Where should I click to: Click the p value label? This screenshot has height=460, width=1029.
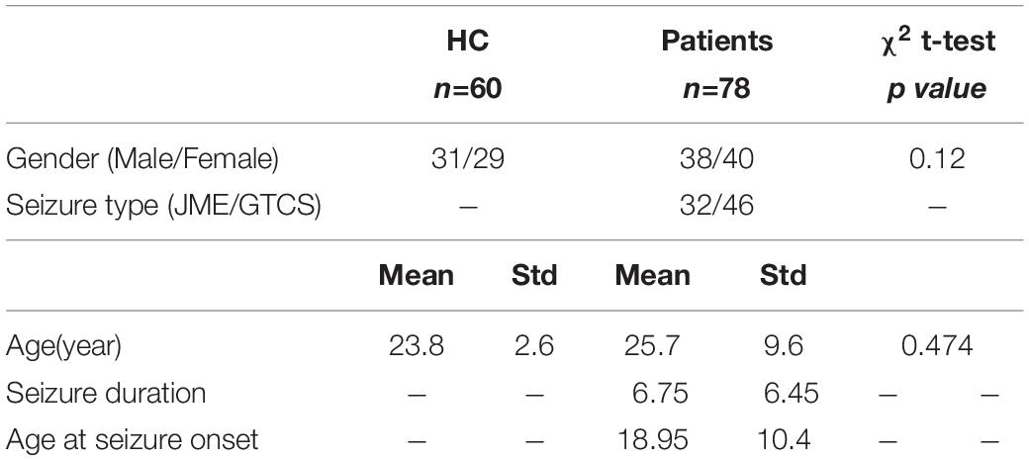[936, 89]
